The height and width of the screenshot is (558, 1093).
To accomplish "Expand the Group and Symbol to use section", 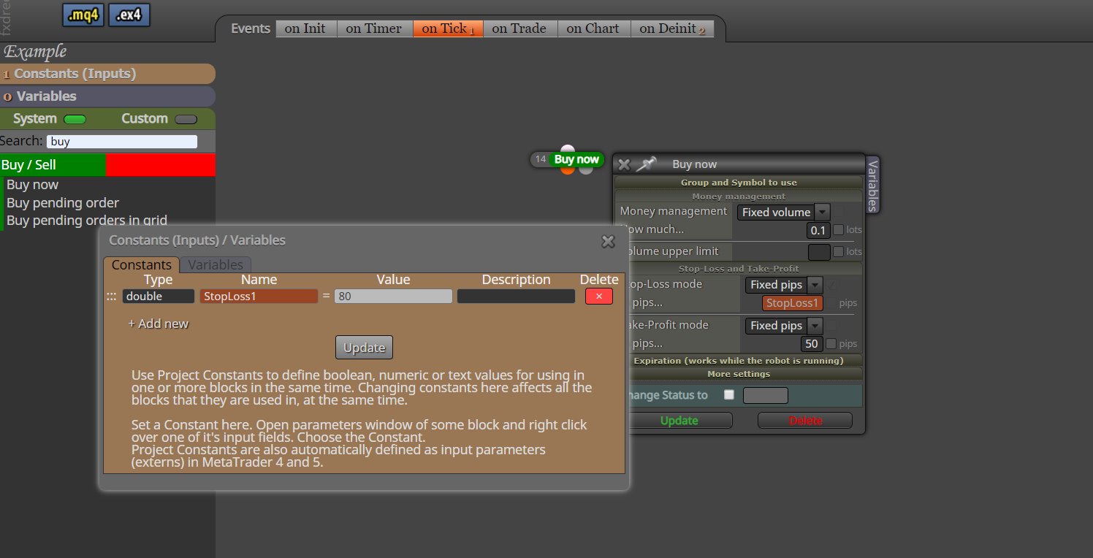I will [739, 183].
